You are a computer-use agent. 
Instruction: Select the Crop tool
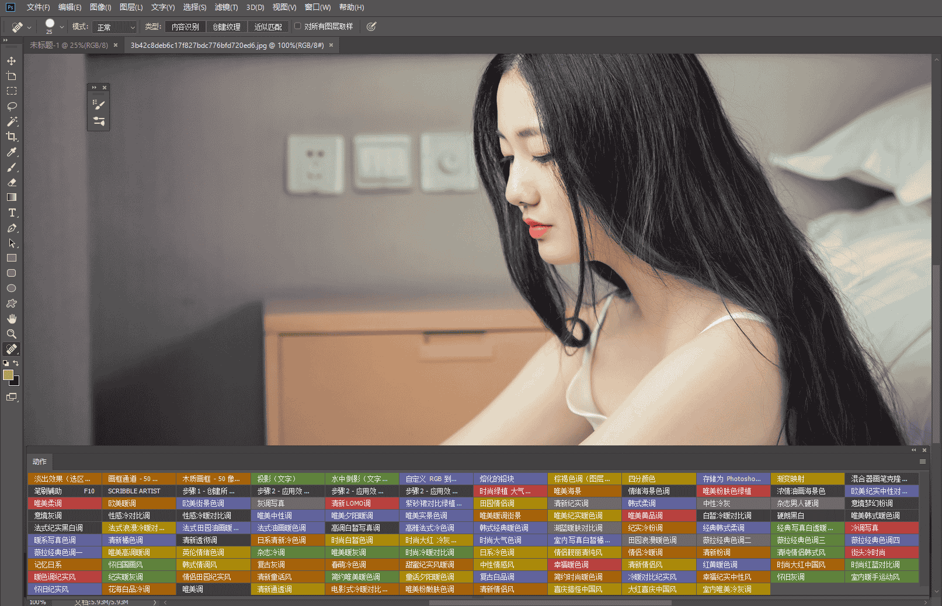tap(11, 137)
